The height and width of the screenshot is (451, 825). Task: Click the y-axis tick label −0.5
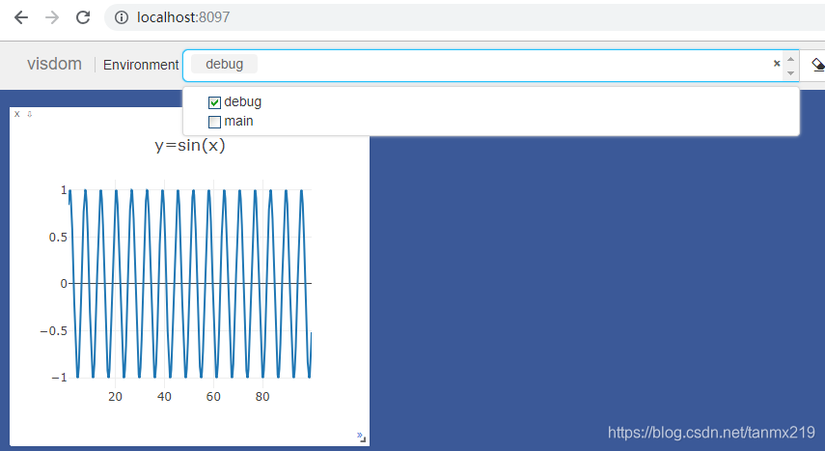(54, 331)
